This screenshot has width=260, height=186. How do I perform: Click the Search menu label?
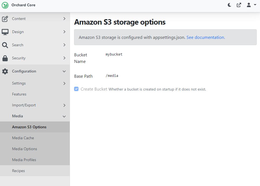[17, 45]
